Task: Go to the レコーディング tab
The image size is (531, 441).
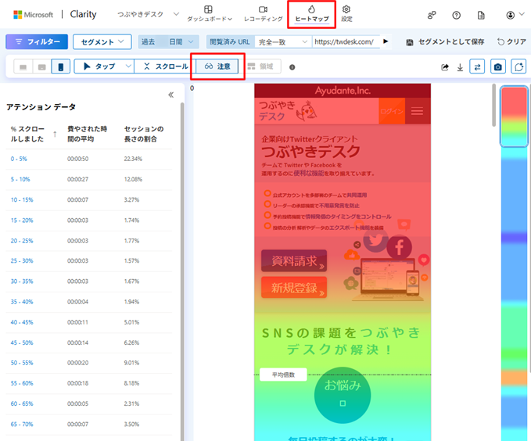Action: [263, 13]
